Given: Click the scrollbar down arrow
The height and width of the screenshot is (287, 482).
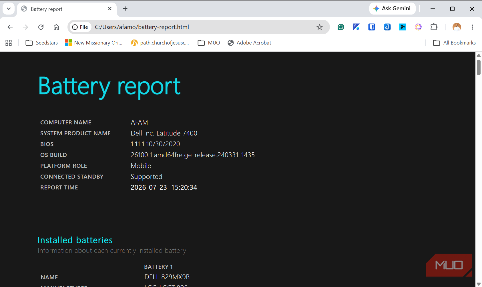Looking at the screenshot, I should pyautogui.click(x=479, y=284).
